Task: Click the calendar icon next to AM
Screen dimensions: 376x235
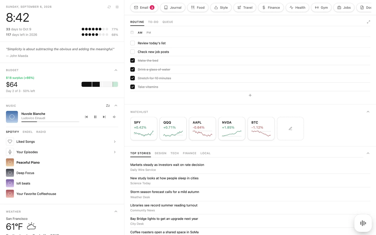Action: [132, 32]
